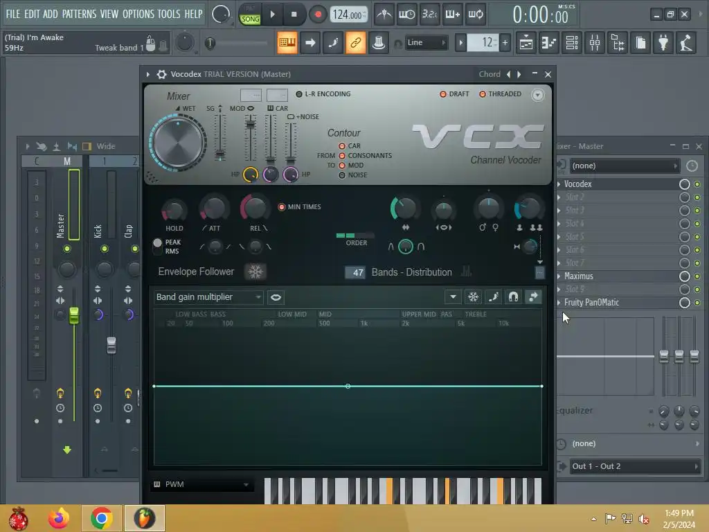Viewport: 709px width, 532px height.
Task: Click the 47 bands number field
Action: click(x=355, y=272)
